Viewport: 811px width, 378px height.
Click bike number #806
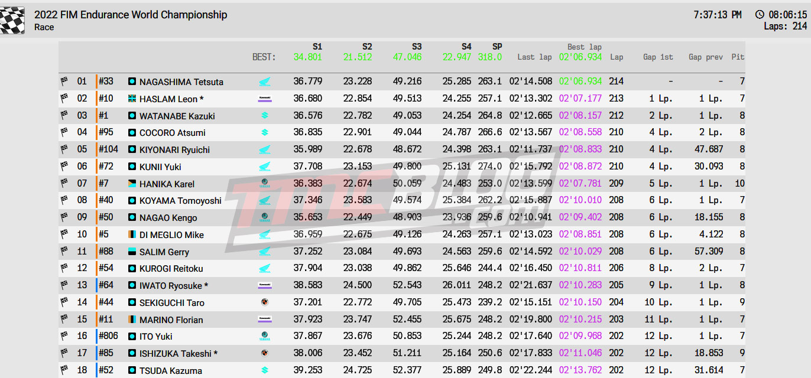[x=108, y=336]
